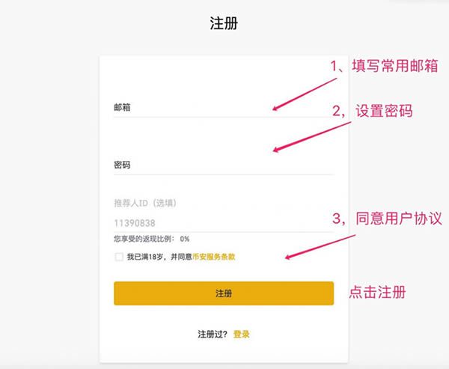Click the 您享受的返现比例 label

click(x=144, y=239)
